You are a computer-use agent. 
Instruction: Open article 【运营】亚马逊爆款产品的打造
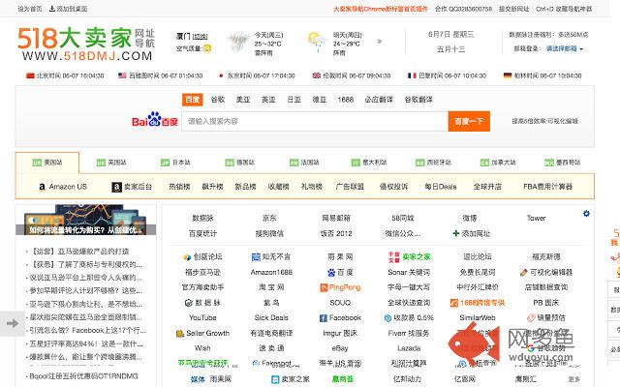[79, 252]
